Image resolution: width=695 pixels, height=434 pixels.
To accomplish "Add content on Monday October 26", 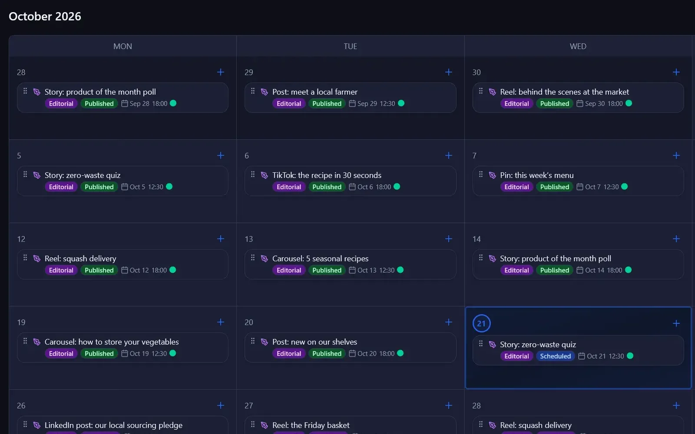I will pos(221,405).
